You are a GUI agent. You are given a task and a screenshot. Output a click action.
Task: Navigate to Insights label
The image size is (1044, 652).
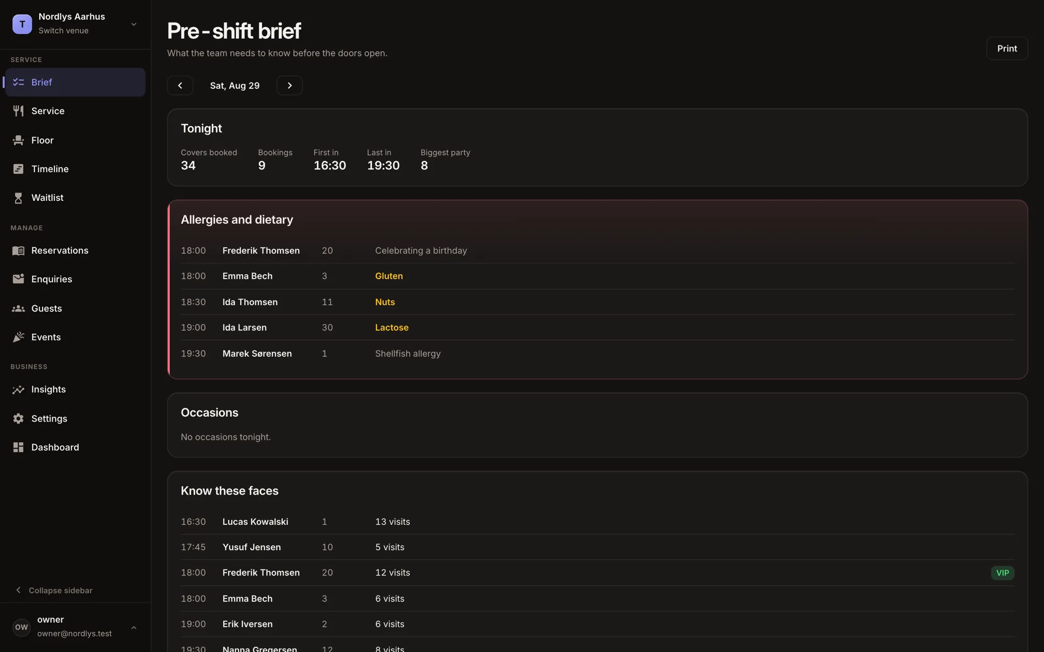tap(49, 389)
